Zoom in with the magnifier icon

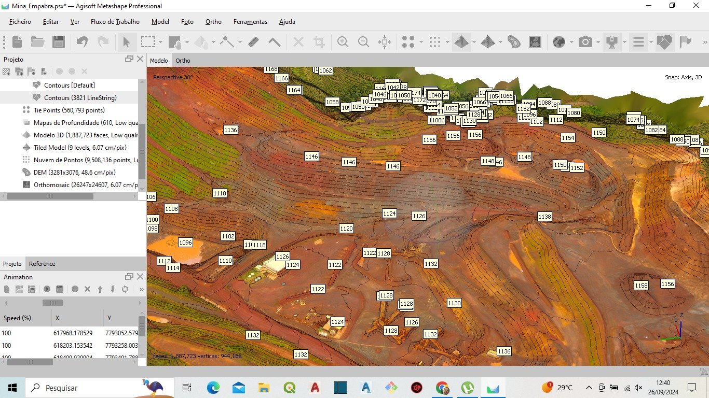(x=343, y=42)
